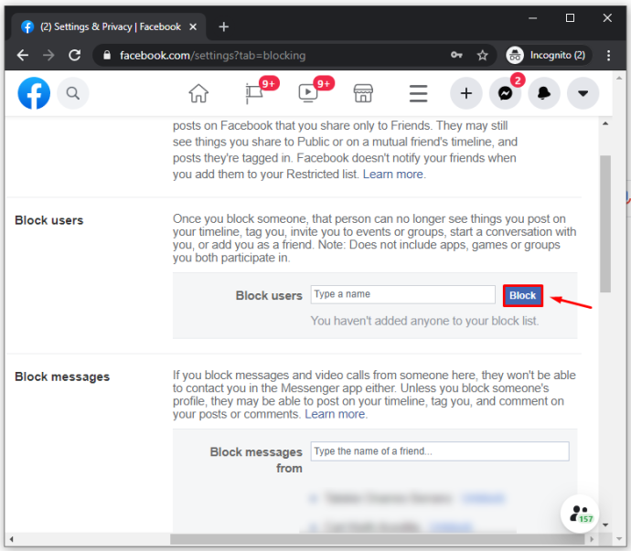
Task: Open the Facebook Home icon
Action: 198,94
